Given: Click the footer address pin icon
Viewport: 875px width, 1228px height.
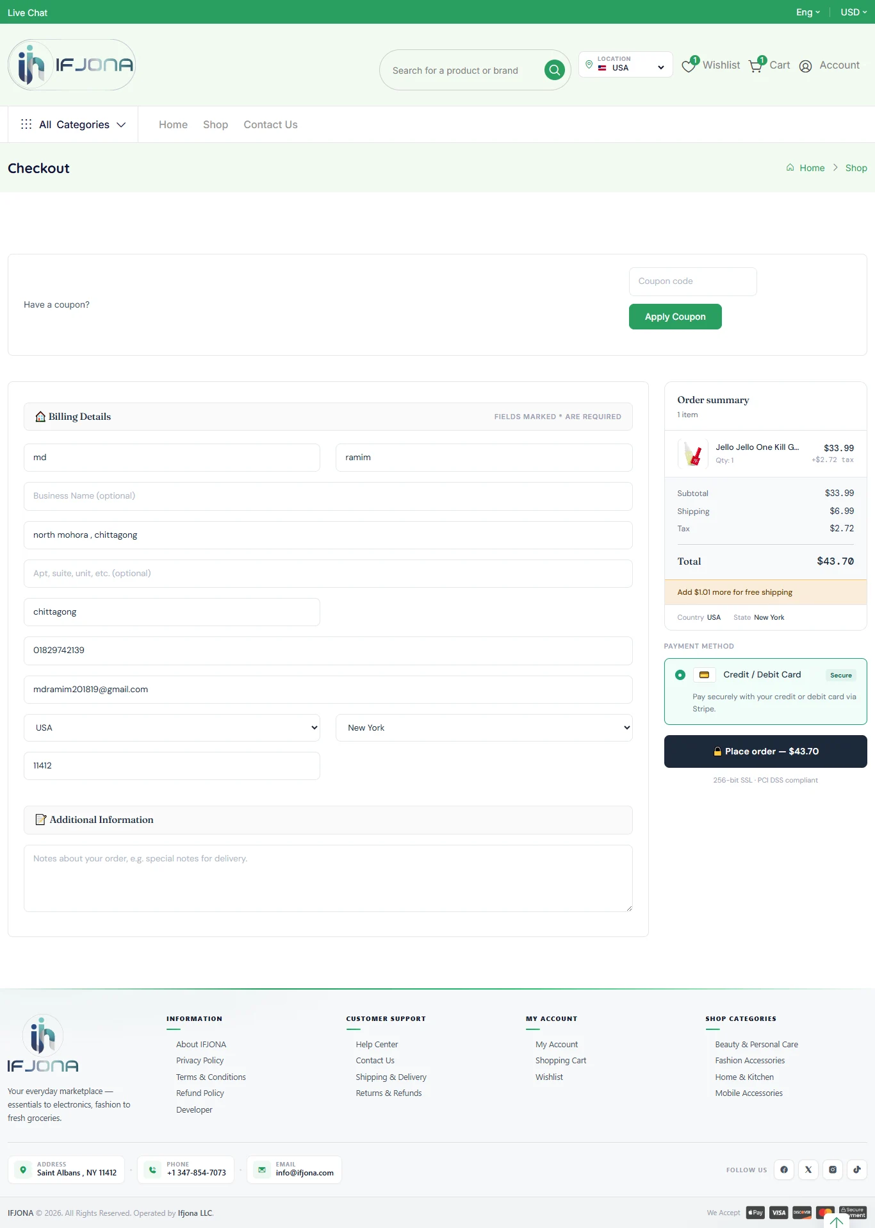Looking at the screenshot, I should 23,1170.
